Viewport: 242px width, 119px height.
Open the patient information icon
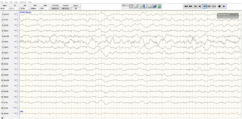click(x=145, y=6)
